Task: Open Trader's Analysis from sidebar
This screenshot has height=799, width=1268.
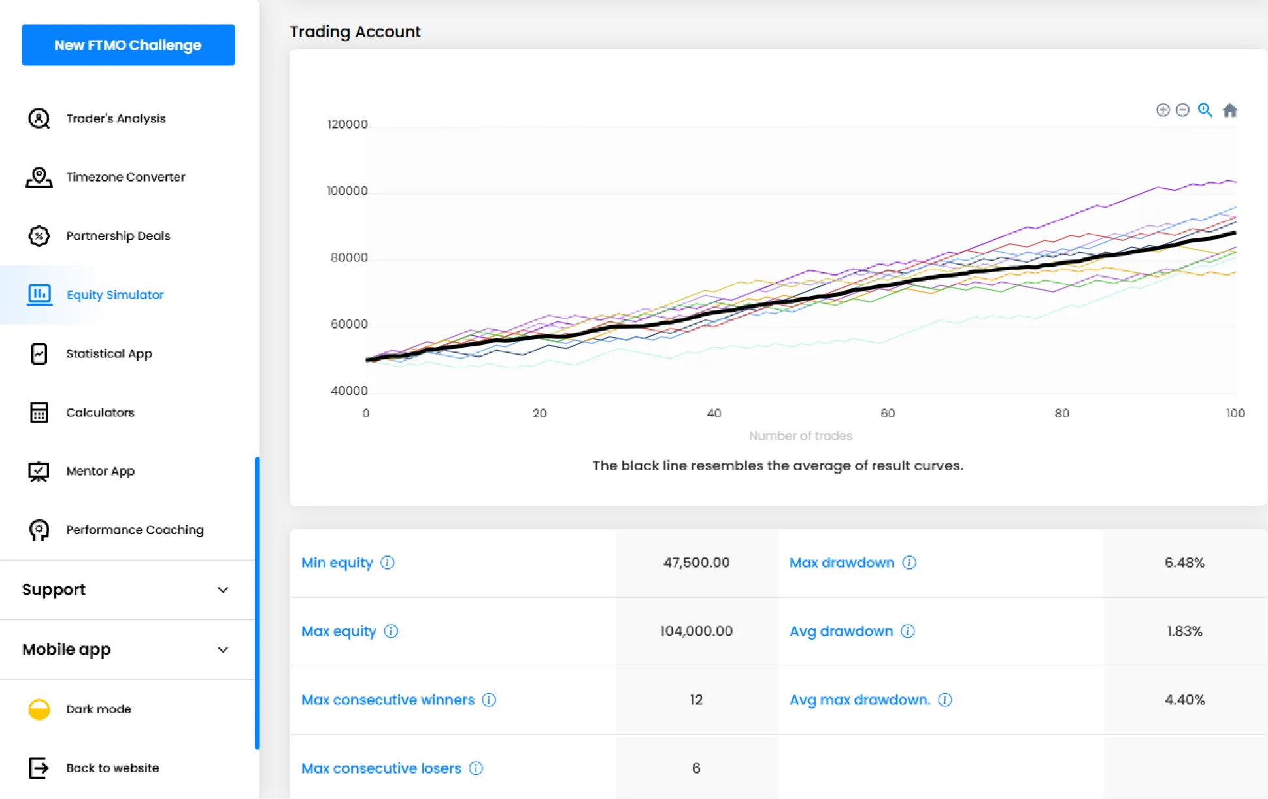Action: point(116,118)
